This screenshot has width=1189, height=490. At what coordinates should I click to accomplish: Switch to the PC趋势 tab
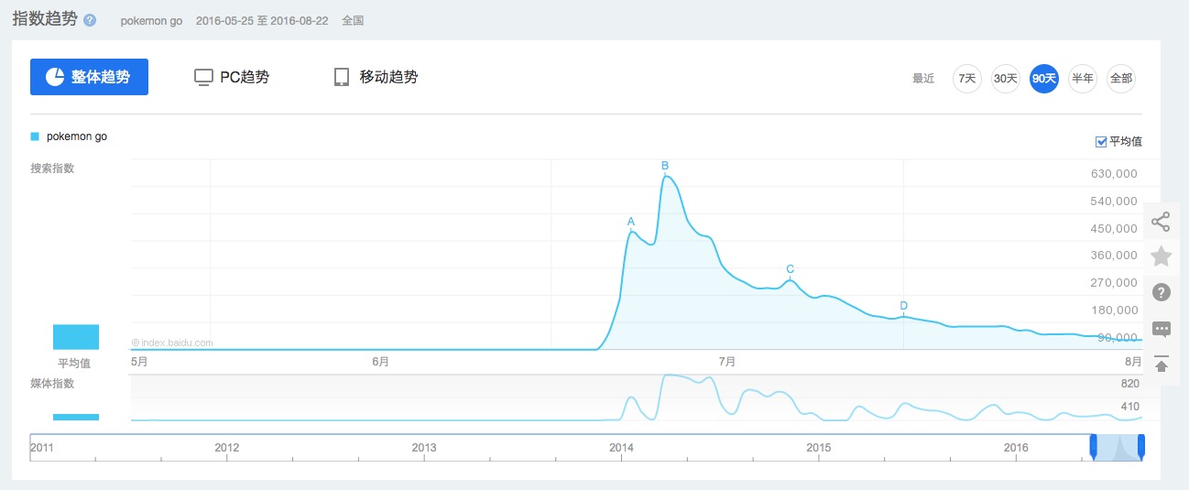point(232,77)
